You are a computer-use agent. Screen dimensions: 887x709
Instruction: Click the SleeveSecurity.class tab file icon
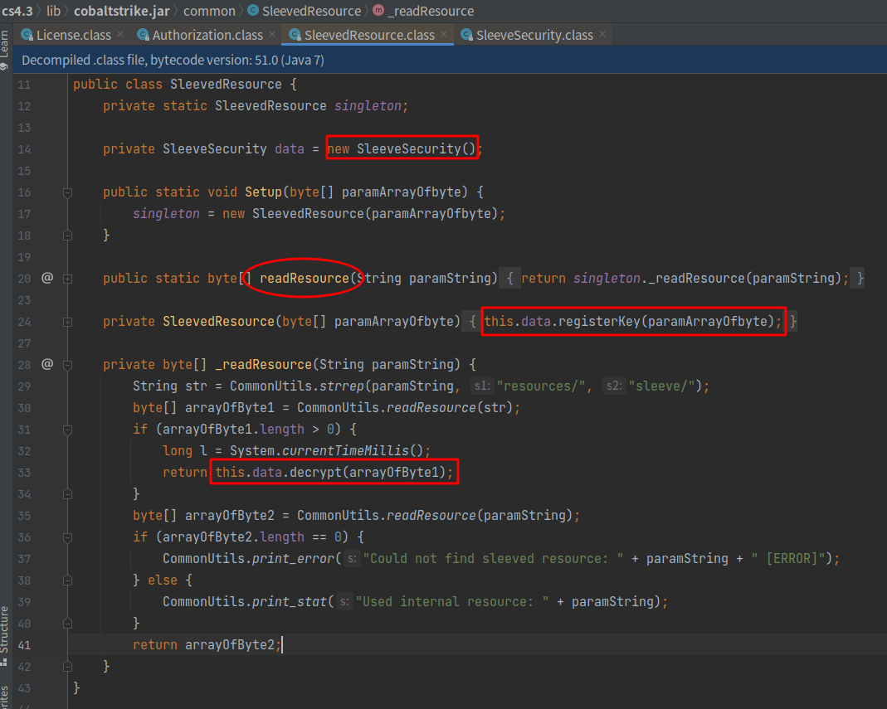point(466,35)
